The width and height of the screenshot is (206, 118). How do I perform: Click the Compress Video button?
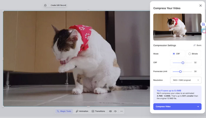177,107
